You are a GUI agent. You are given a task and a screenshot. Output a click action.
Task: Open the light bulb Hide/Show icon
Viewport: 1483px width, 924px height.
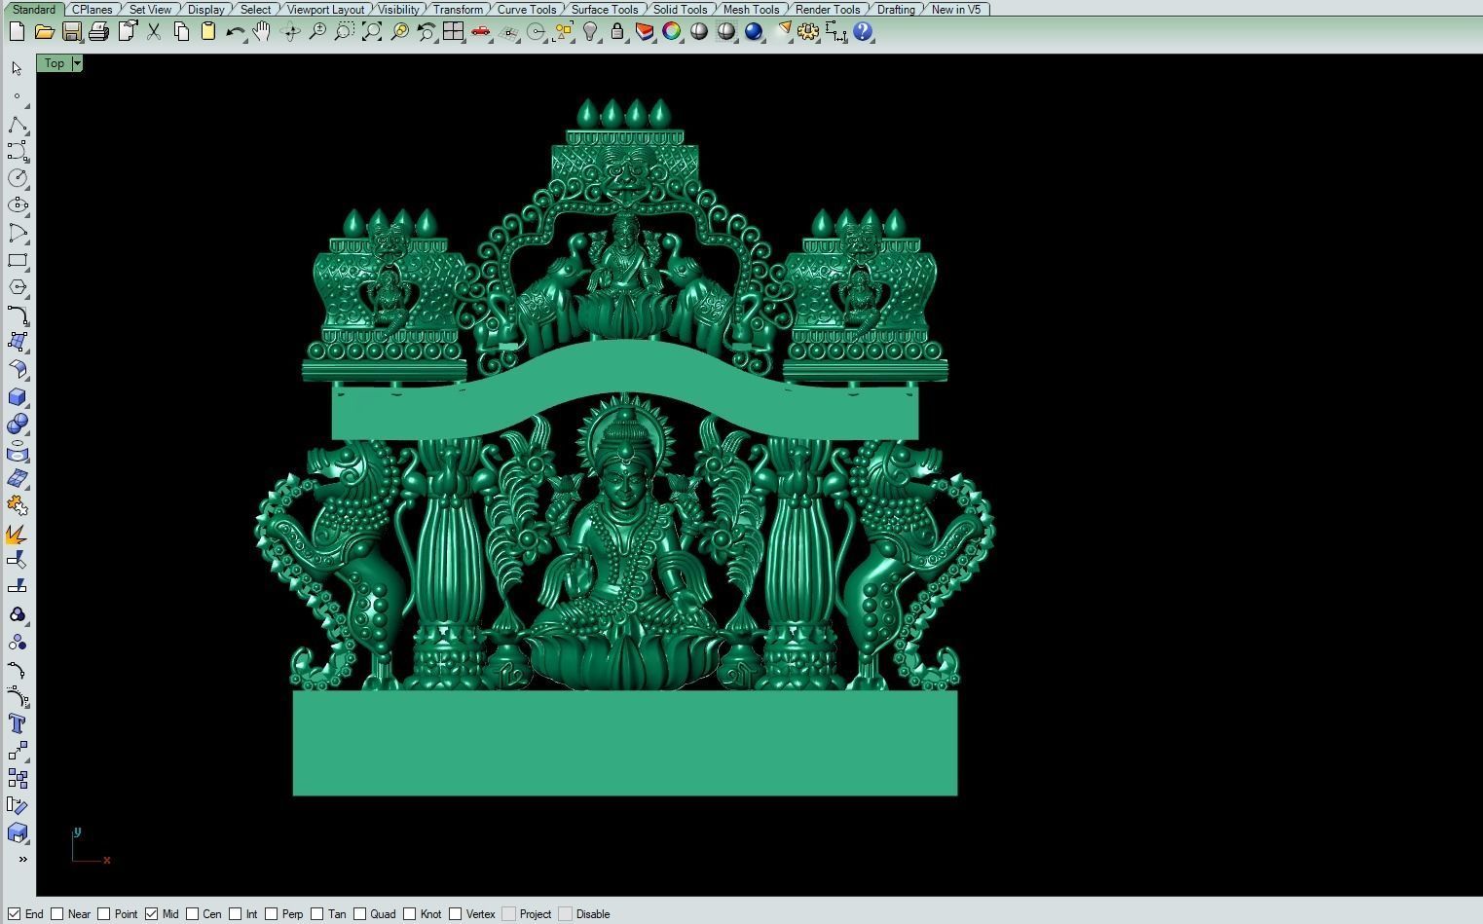click(590, 32)
